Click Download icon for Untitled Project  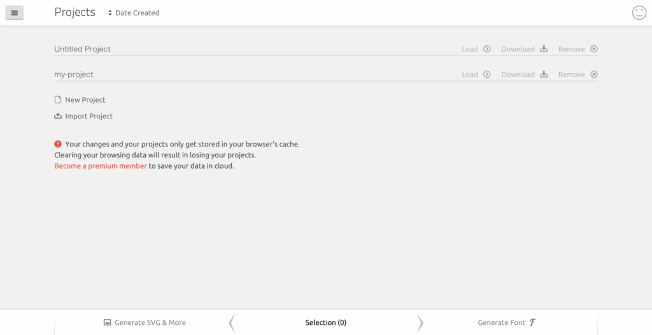(544, 49)
